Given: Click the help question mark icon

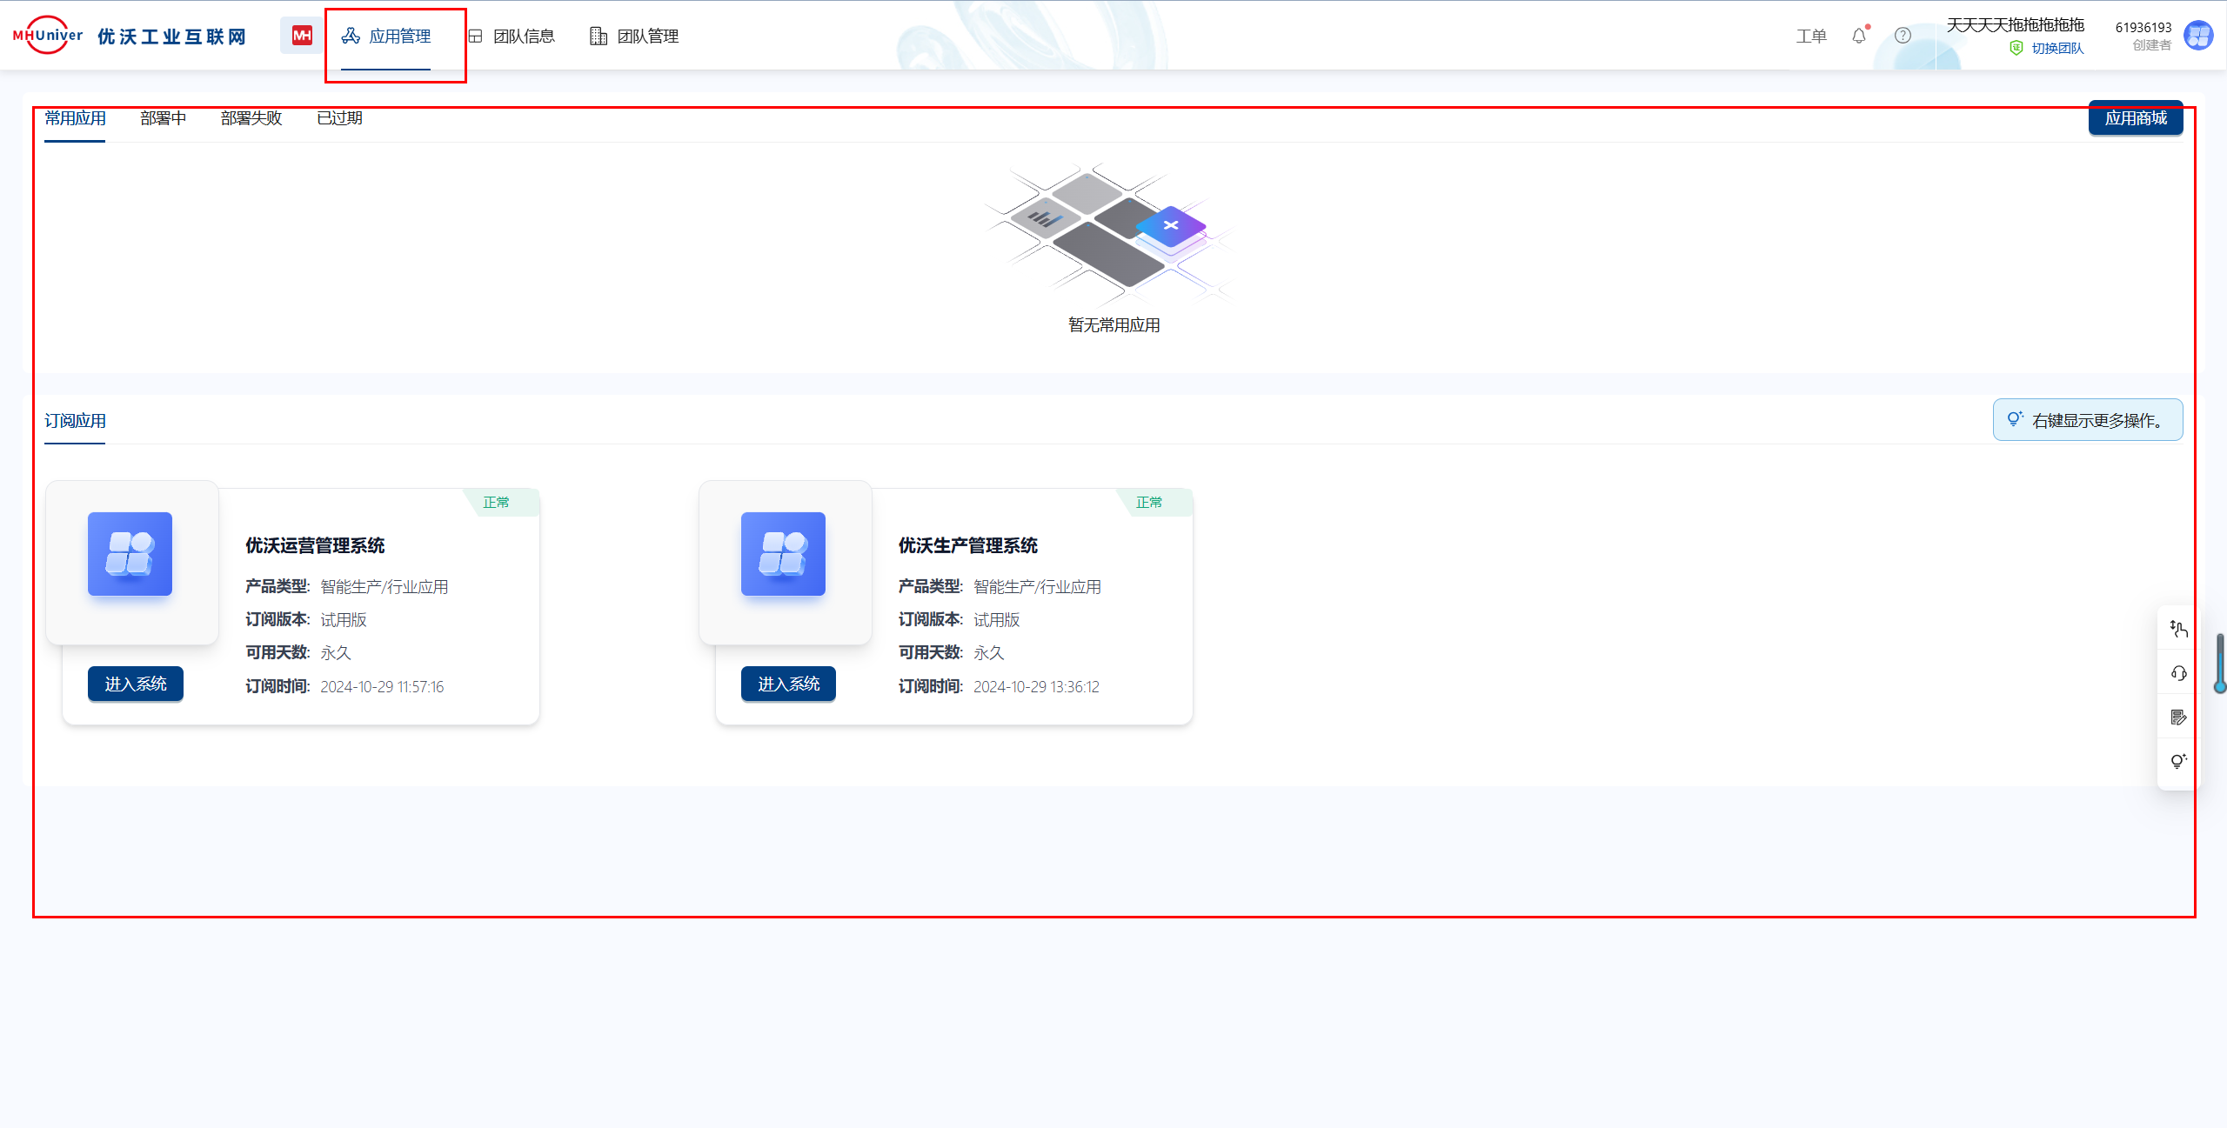Looking at the screenshot, I should tap(1903, 36).
